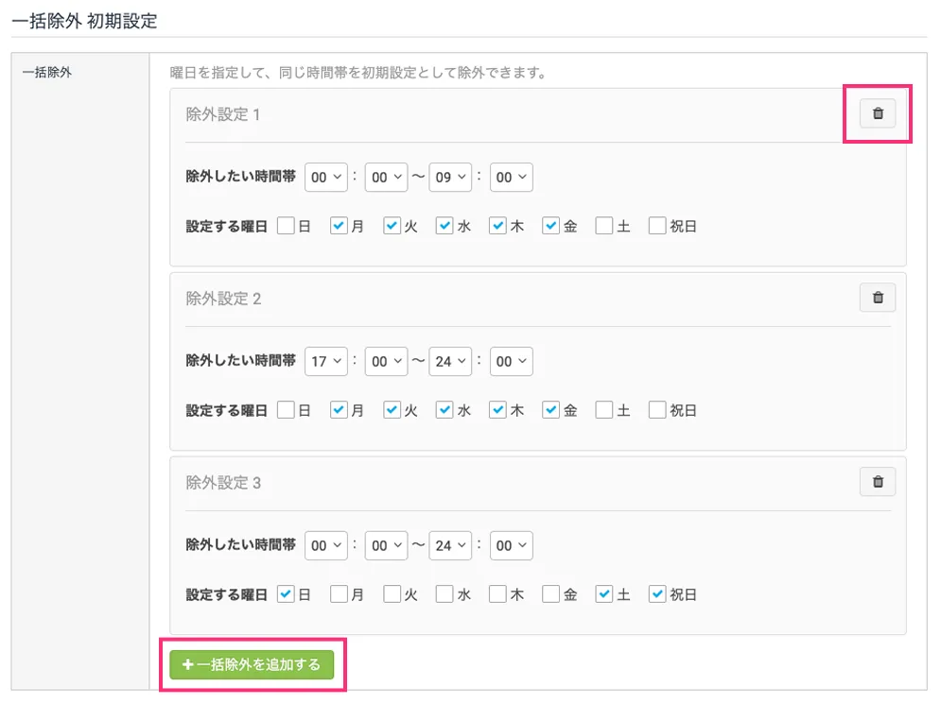
Task: Enable 祝日 checkbox in 除外設定 2
Action: (x=657, y=411)
